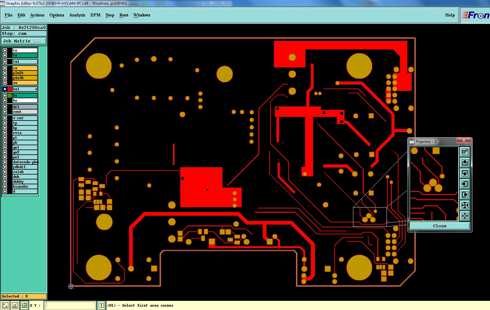Pan Popview left with the left-arrow icon
Screen dimensions: 490x310
[x=465, y=184]
